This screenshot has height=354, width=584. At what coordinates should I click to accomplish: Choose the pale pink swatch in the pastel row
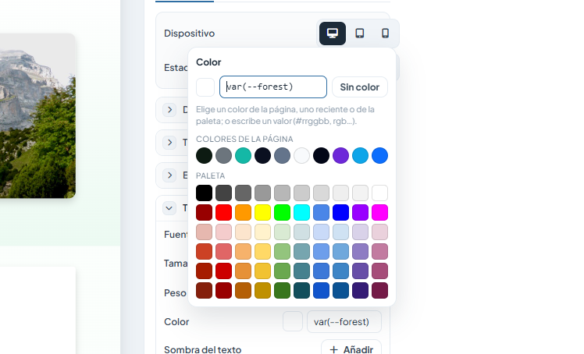pos(223,232)
